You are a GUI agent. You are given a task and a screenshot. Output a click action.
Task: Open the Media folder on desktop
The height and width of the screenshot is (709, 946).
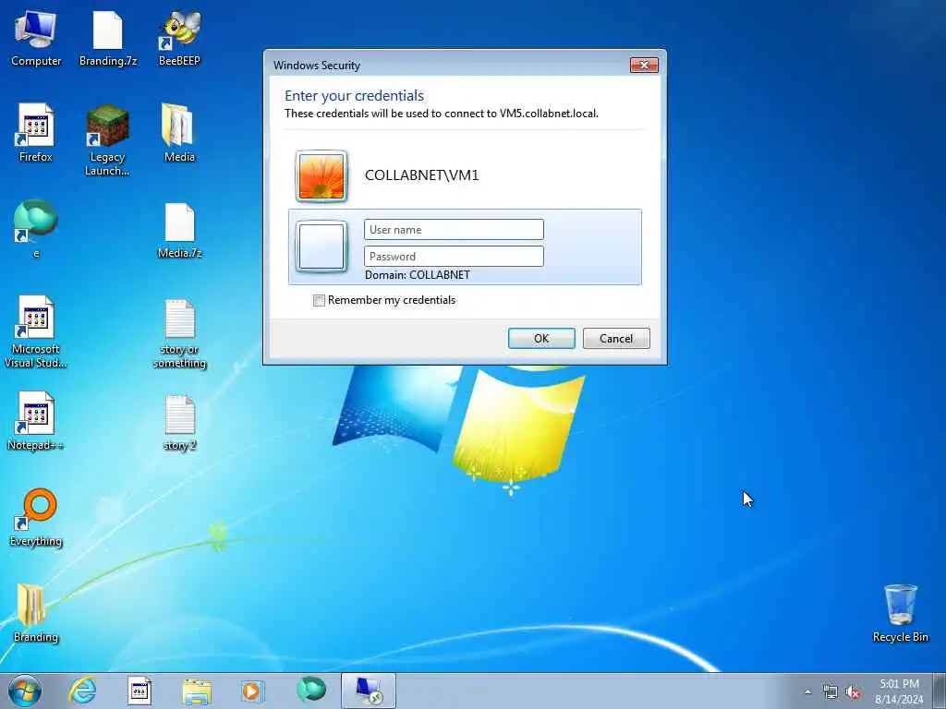click(x=179, y=134)
